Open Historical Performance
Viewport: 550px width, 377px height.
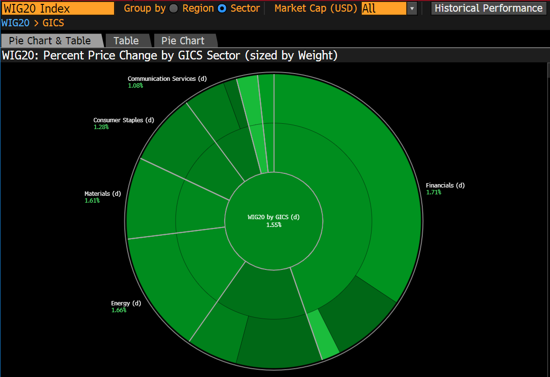488,8
